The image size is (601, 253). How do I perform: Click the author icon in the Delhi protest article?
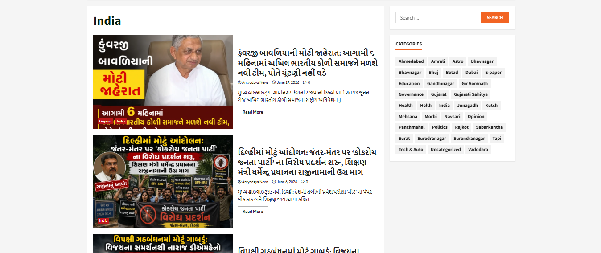tap(239, 182)
